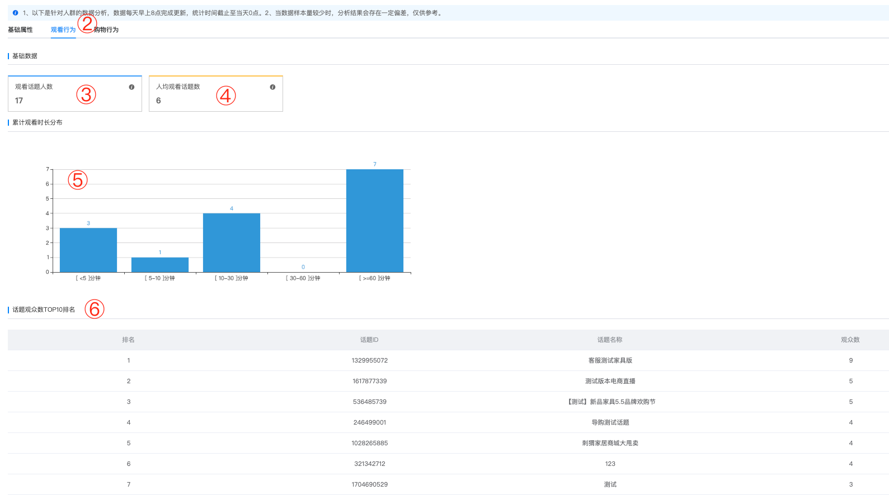
Task: Click the 话题ID column header
Action: point(369,340)
